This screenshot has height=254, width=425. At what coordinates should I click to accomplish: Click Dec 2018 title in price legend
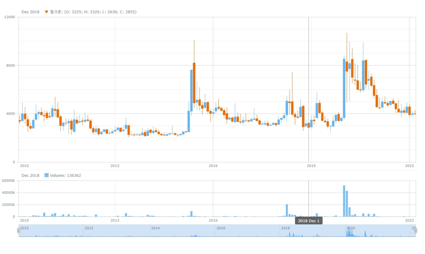click(30, 12)
